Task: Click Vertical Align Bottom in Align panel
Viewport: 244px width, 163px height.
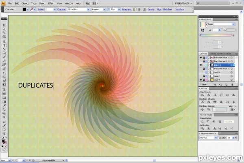Action: [234, 95]
